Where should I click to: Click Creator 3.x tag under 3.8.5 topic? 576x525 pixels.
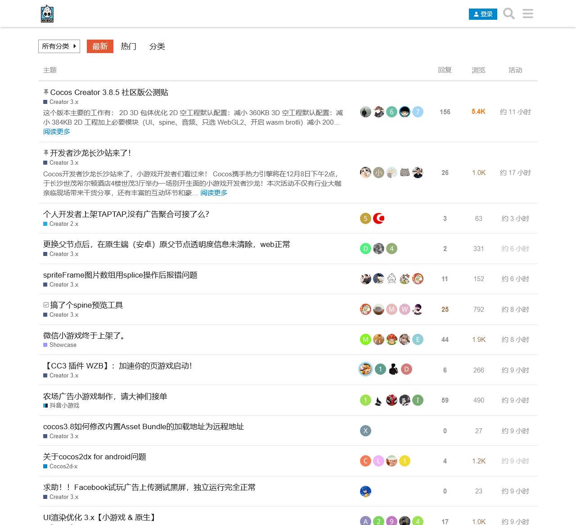pyautogui.click(x=61, y=102)
